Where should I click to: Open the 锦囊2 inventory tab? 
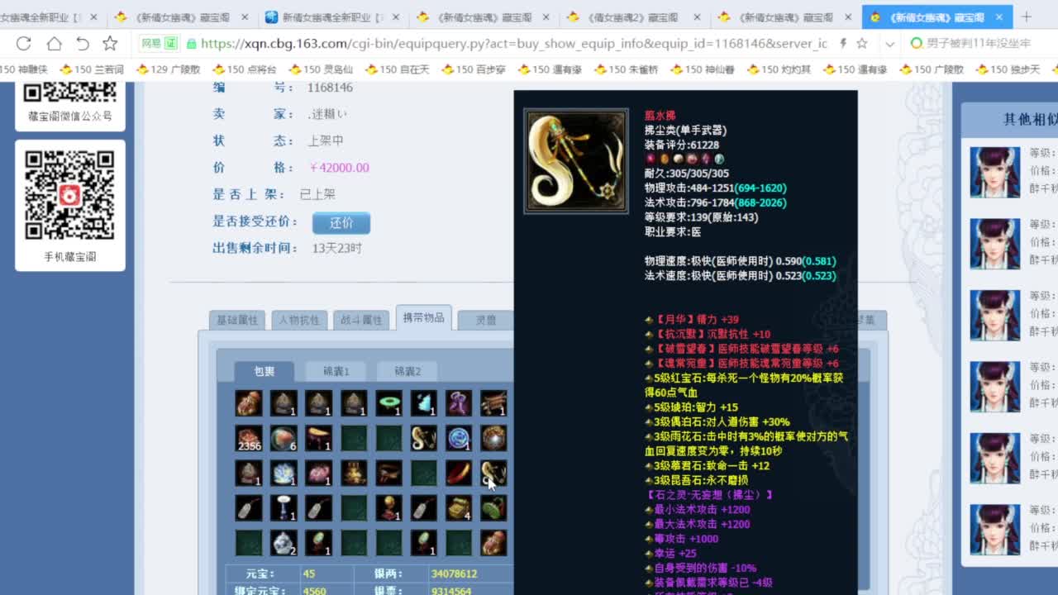[x=407, y=371]
